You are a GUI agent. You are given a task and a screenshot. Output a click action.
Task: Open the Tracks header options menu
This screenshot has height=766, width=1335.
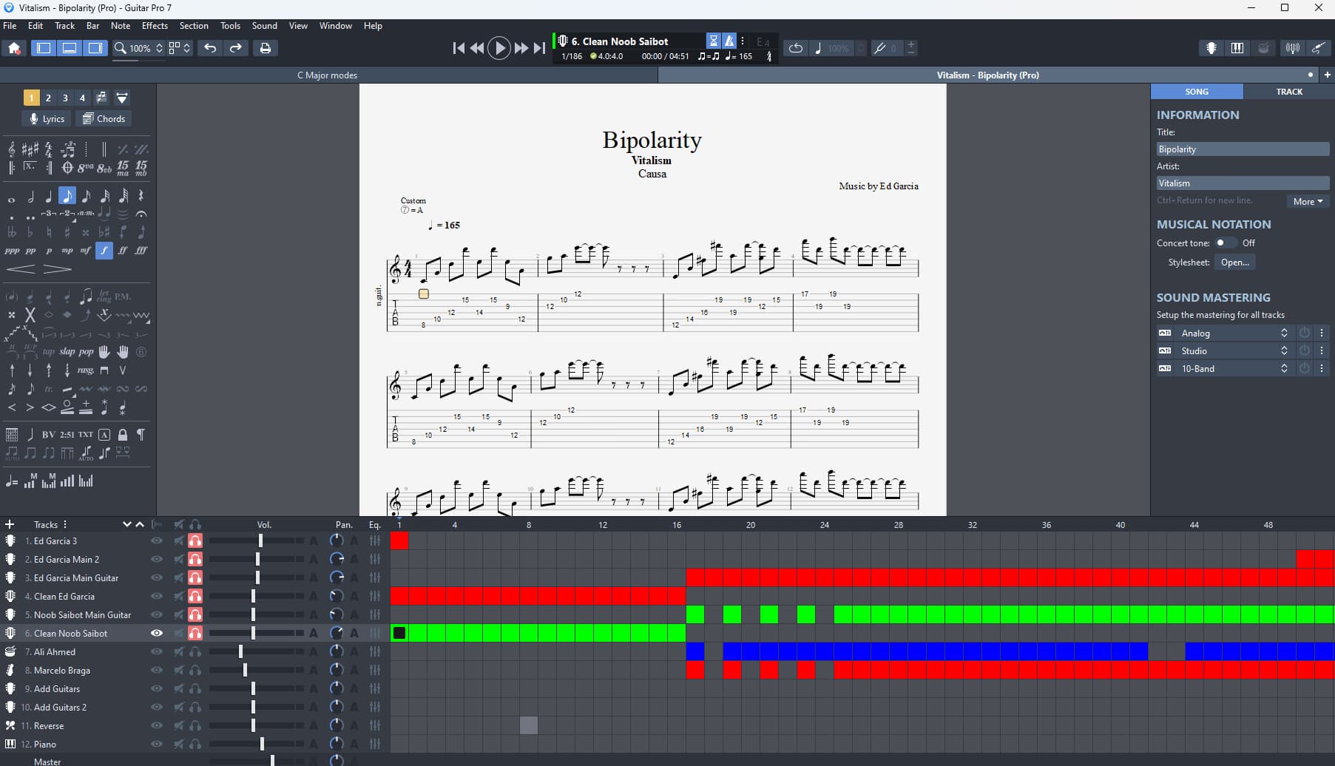(x=65, y=524)
